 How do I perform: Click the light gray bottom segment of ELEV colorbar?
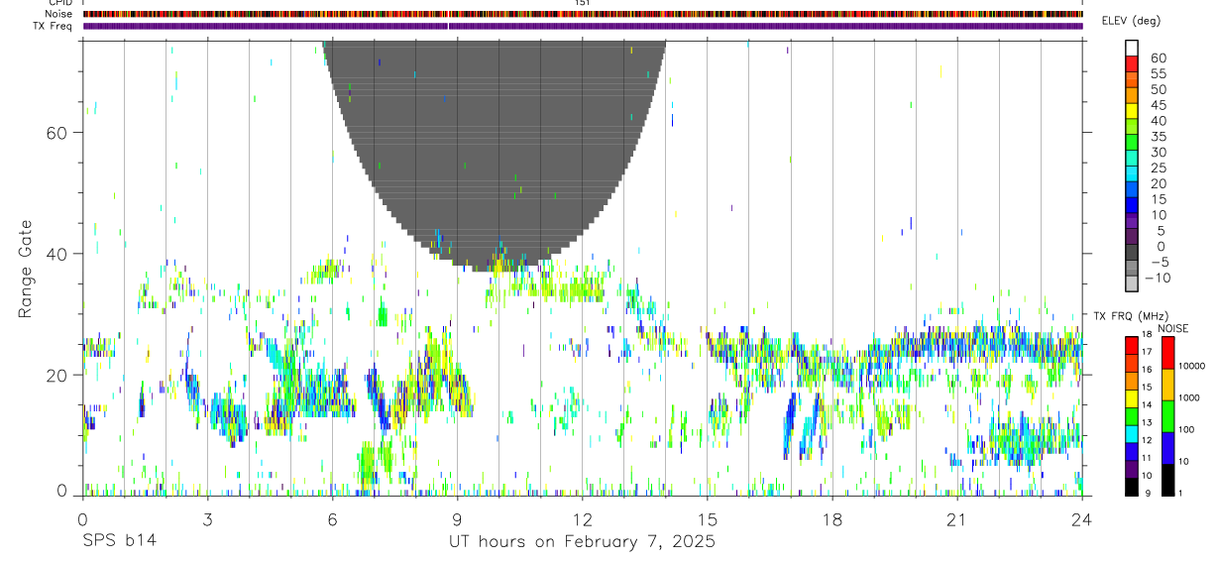tap(1132, 281)
